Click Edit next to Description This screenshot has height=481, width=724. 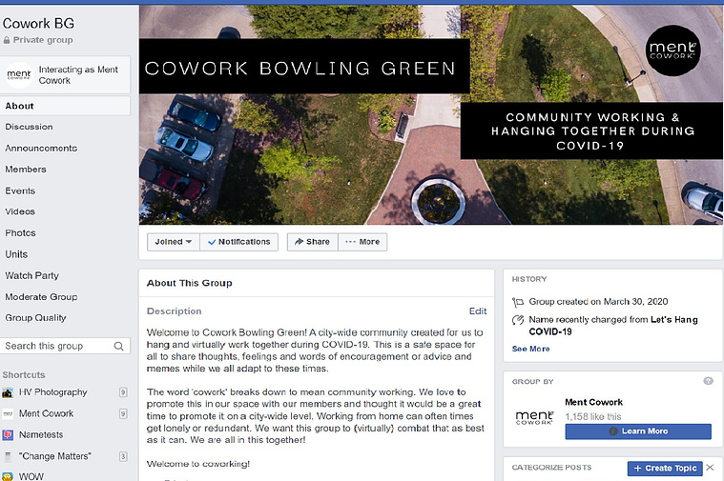point(478,311)
